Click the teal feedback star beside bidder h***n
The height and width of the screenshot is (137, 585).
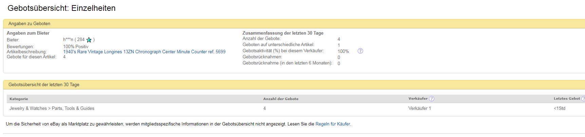click(89, 40)
